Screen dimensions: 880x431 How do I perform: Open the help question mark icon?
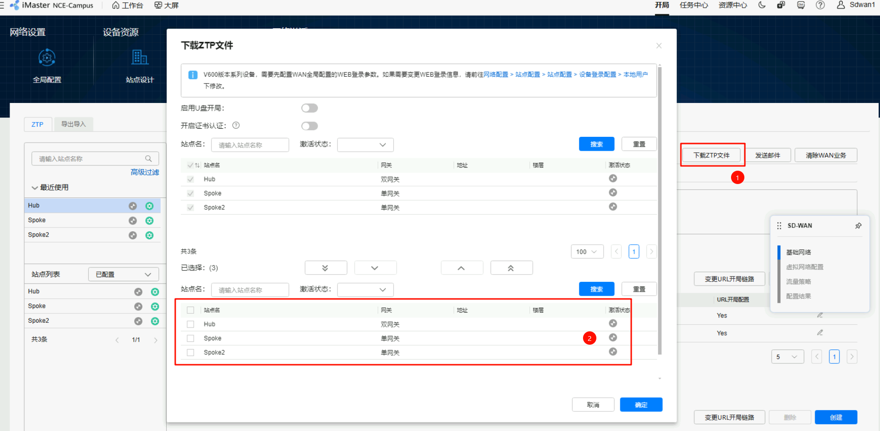pyautogui.click(x=820, y=5)
